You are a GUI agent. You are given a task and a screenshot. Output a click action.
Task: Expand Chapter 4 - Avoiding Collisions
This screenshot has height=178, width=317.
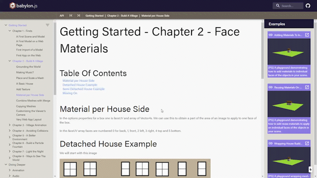click(x=10, y=131)
